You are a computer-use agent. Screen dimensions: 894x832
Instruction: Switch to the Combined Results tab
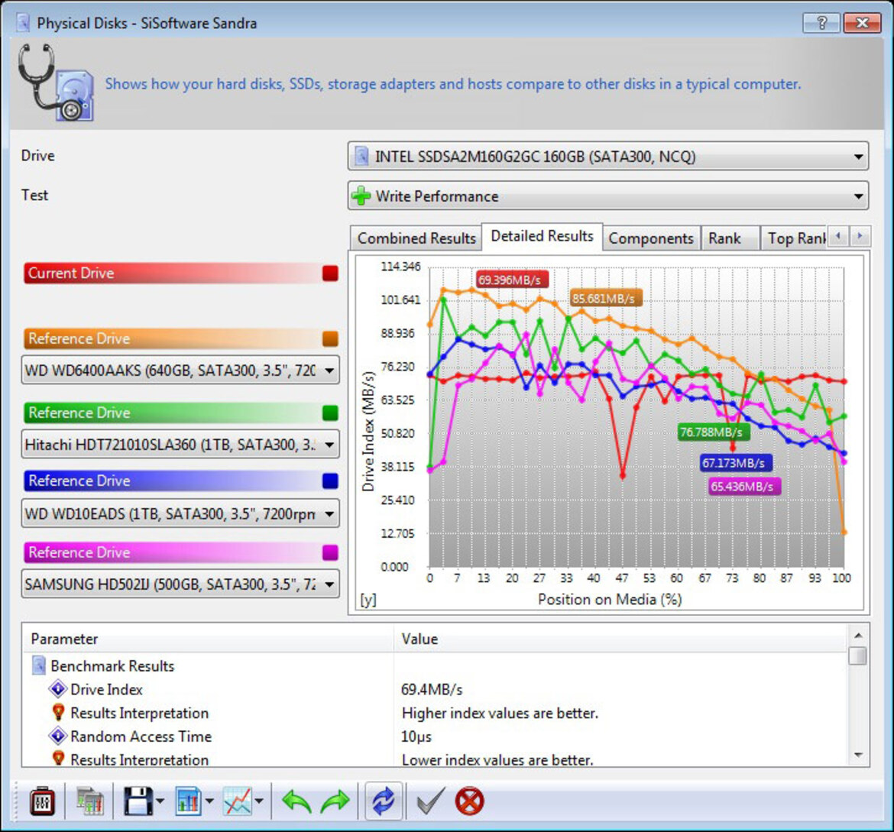(416, 238)
